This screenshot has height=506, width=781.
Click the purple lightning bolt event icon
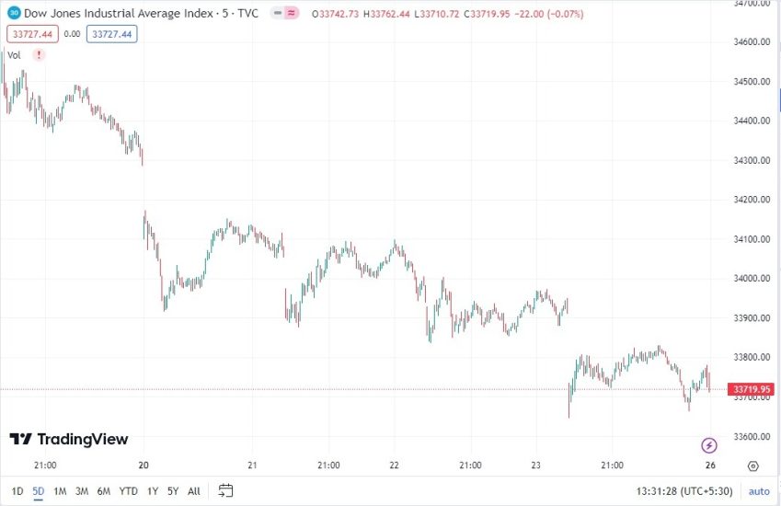pos(708,446)
